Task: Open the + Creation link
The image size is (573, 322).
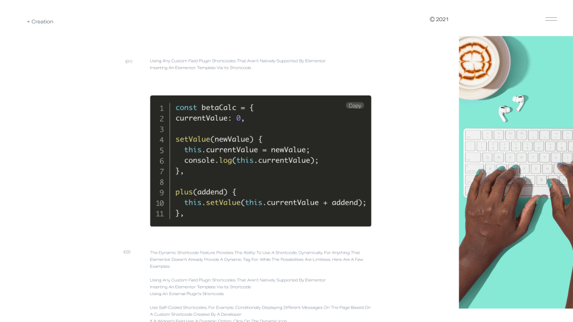Action: point(40,22)
